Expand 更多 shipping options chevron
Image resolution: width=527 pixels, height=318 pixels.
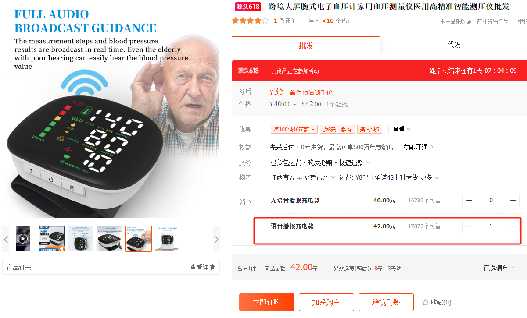coord(430,177)
